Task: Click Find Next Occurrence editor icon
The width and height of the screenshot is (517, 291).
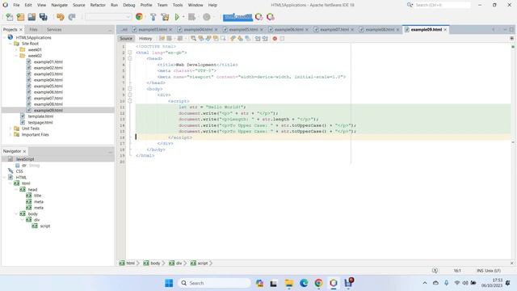Action: [x=208, y=39]
